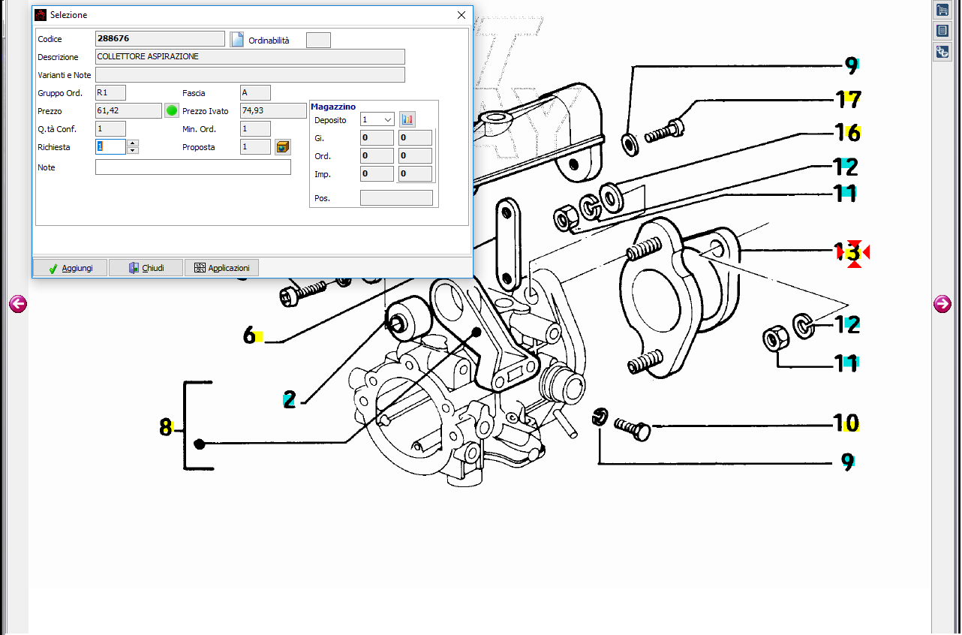Open the shopping cart from sidebar
Image resolution: width=962 pixels, height=635 pixels.
tap(942, 10)
